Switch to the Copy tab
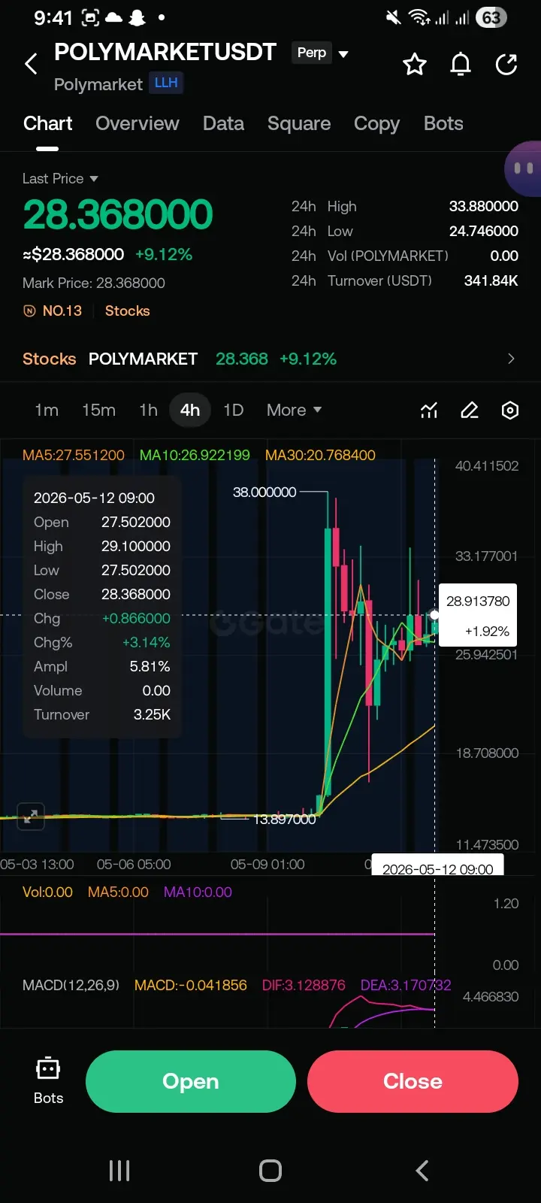 (376, 123)
